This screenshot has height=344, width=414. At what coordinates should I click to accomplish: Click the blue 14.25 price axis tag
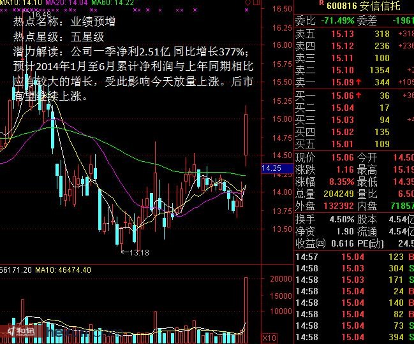tap(272, 168)
